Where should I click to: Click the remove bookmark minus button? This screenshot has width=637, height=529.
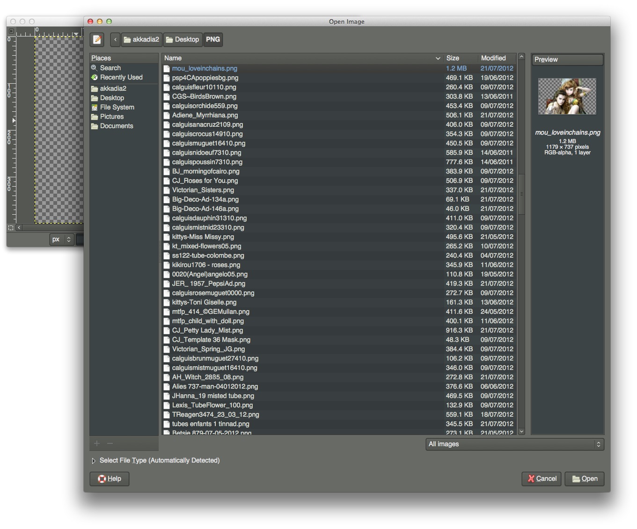click(110, 443)
